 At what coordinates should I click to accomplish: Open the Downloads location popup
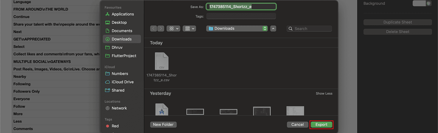[x=237, y=29]
